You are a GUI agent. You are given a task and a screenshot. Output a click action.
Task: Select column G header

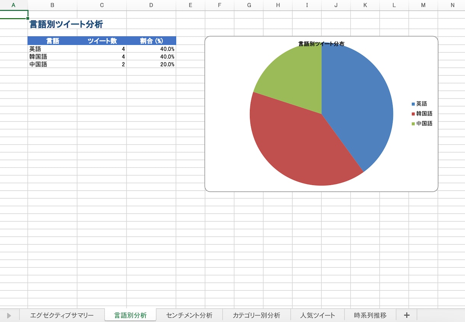pyautogui.click(x=249, y=5)
